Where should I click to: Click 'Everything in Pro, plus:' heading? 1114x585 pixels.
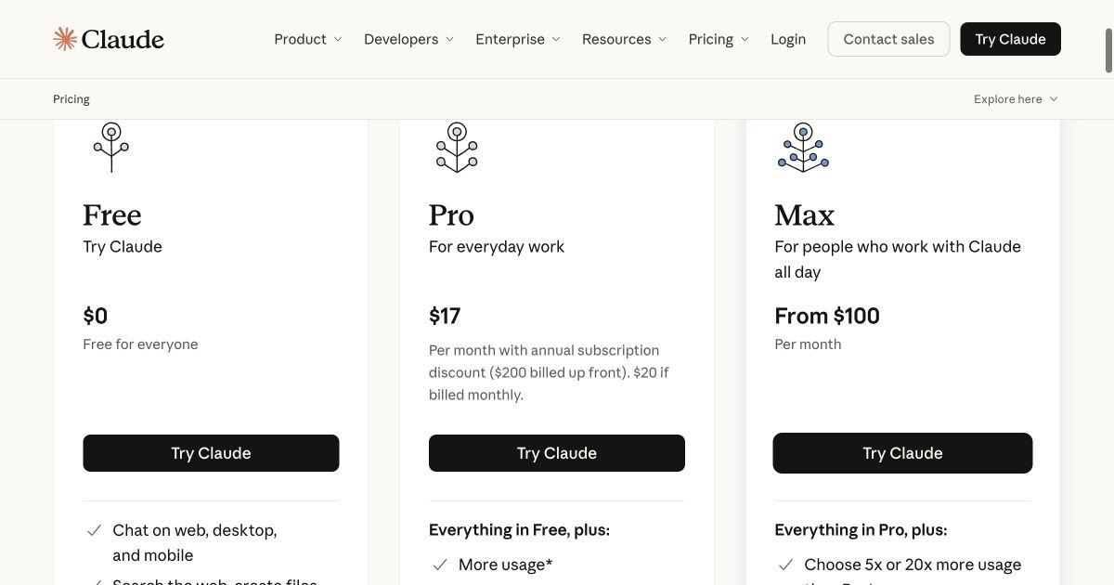[x=861, y=530]
